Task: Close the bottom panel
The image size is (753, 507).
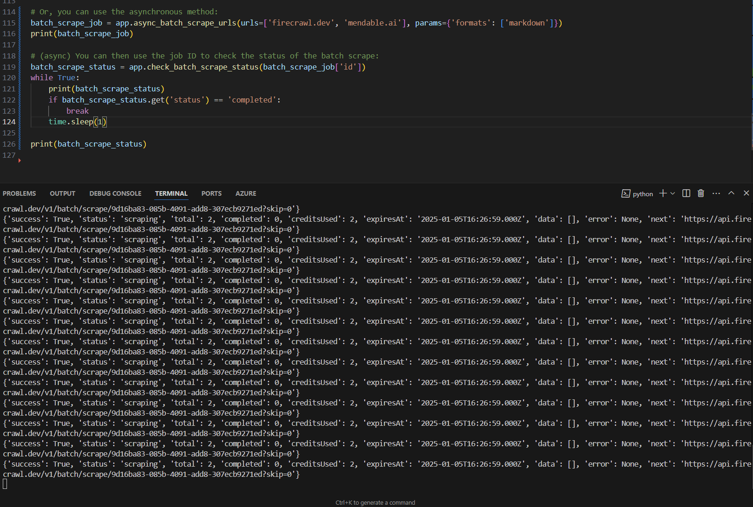Action: (x=746, y=193)
